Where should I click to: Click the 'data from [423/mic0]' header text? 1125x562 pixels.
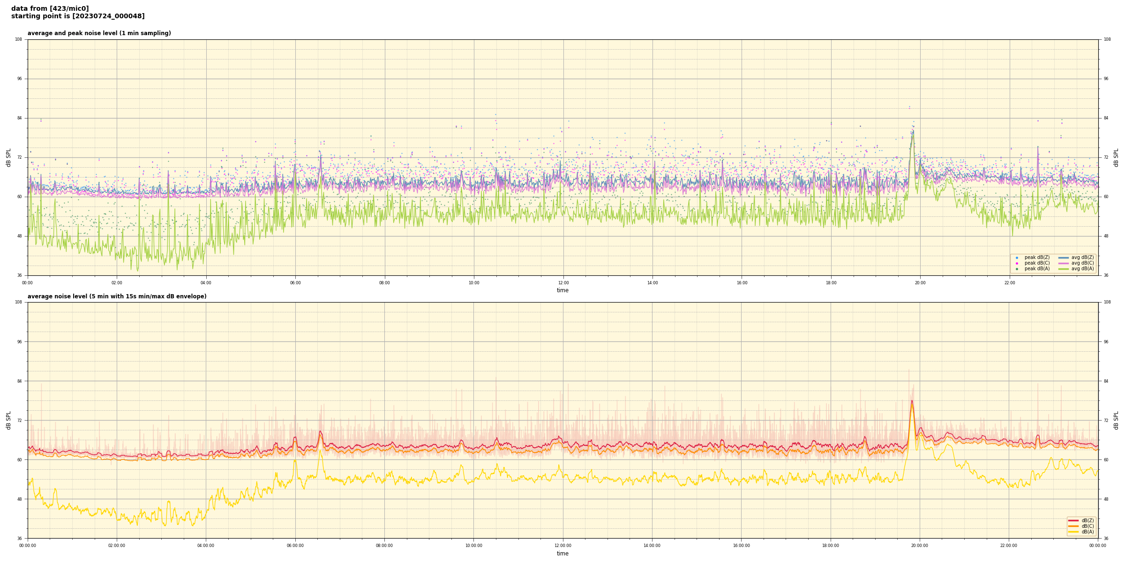[x=50, y=8]
